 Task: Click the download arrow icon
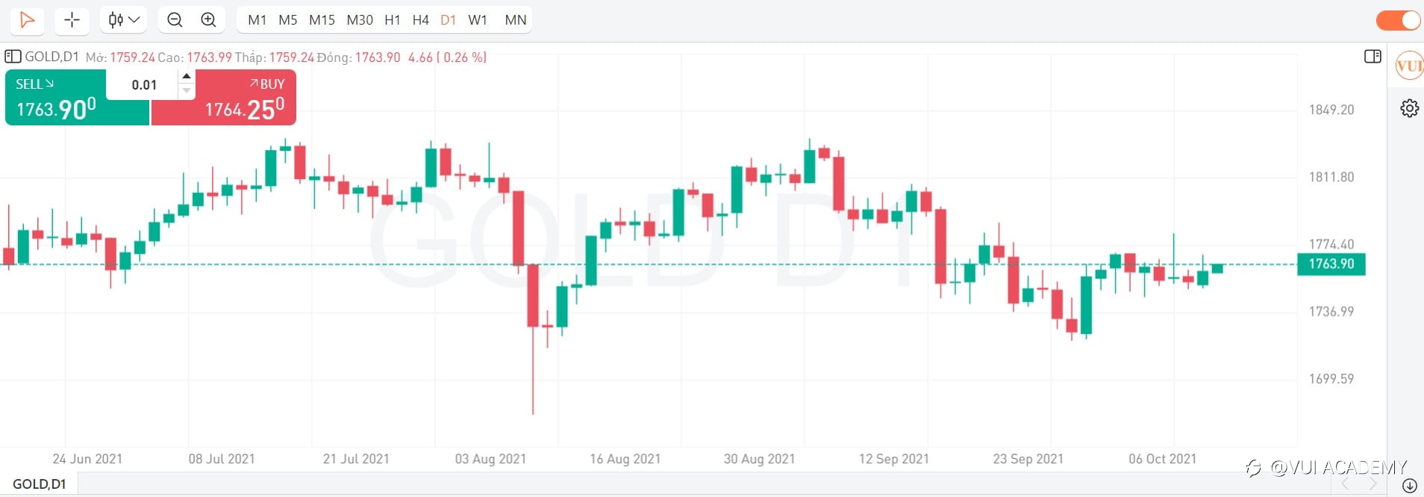1409,486
